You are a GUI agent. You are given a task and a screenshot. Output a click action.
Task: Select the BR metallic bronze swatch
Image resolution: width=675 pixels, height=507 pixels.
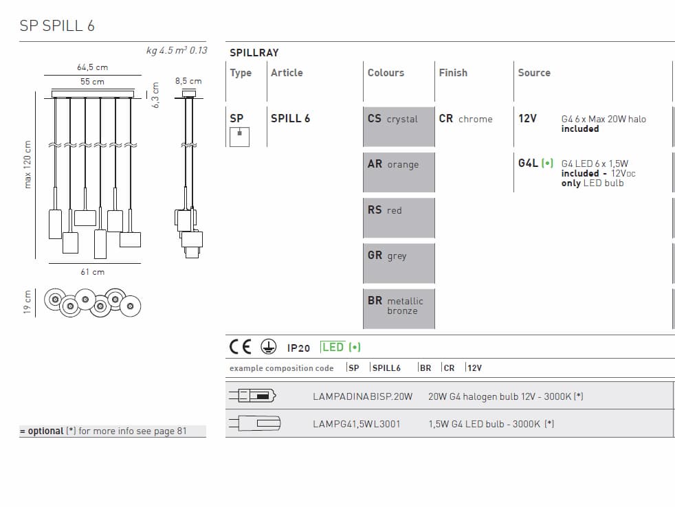pos(399,308)
